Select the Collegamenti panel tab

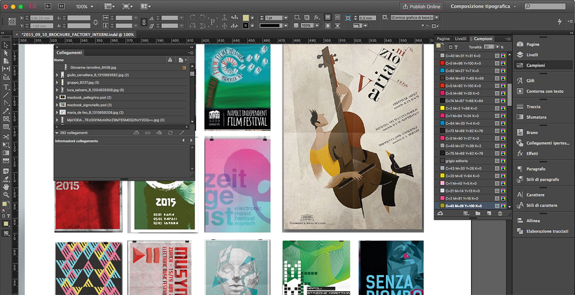(69, 53)
